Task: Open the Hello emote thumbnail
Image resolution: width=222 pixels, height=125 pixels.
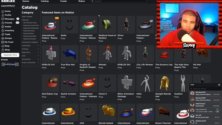Action: [145, 83]
